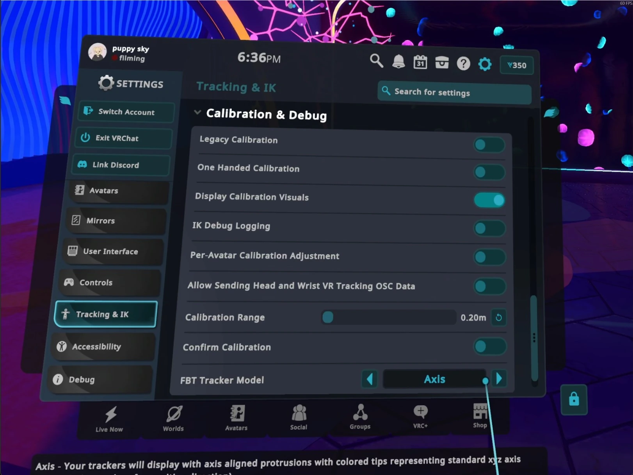Image resolution: width=633 pixels, height=475 pixels.
Task: Enable Head and Wrist OSC Data sending
Action: (490, 286)
